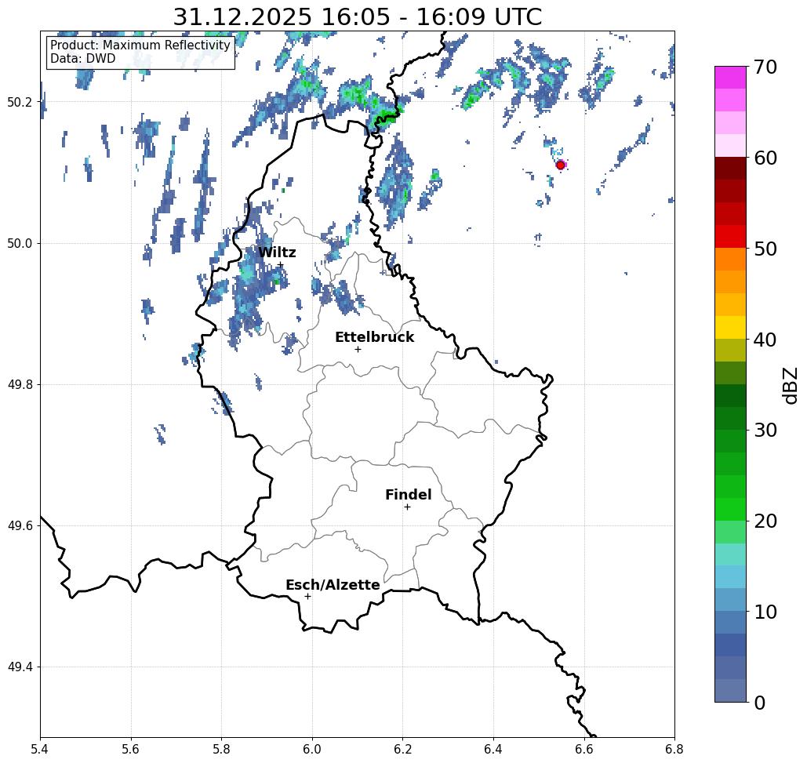Click the latitude tick label 50.0
The height and width of the screenshot is (763, 807).
[x=20, y=243]
